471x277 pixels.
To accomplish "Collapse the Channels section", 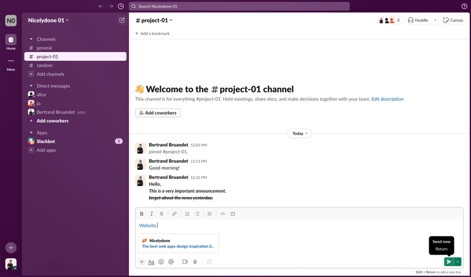I will tap(31, 39).
